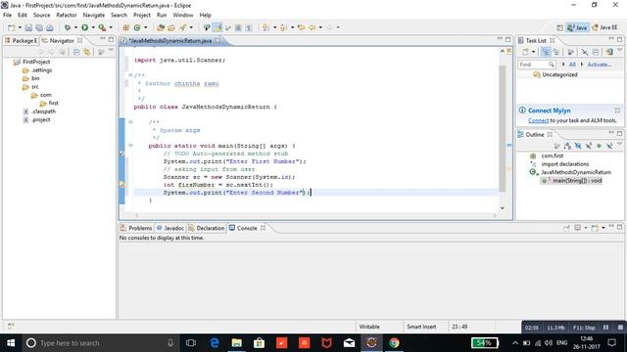Open Chrome from the Windows taskbar

pyautogui.click(x=394, y=343)
